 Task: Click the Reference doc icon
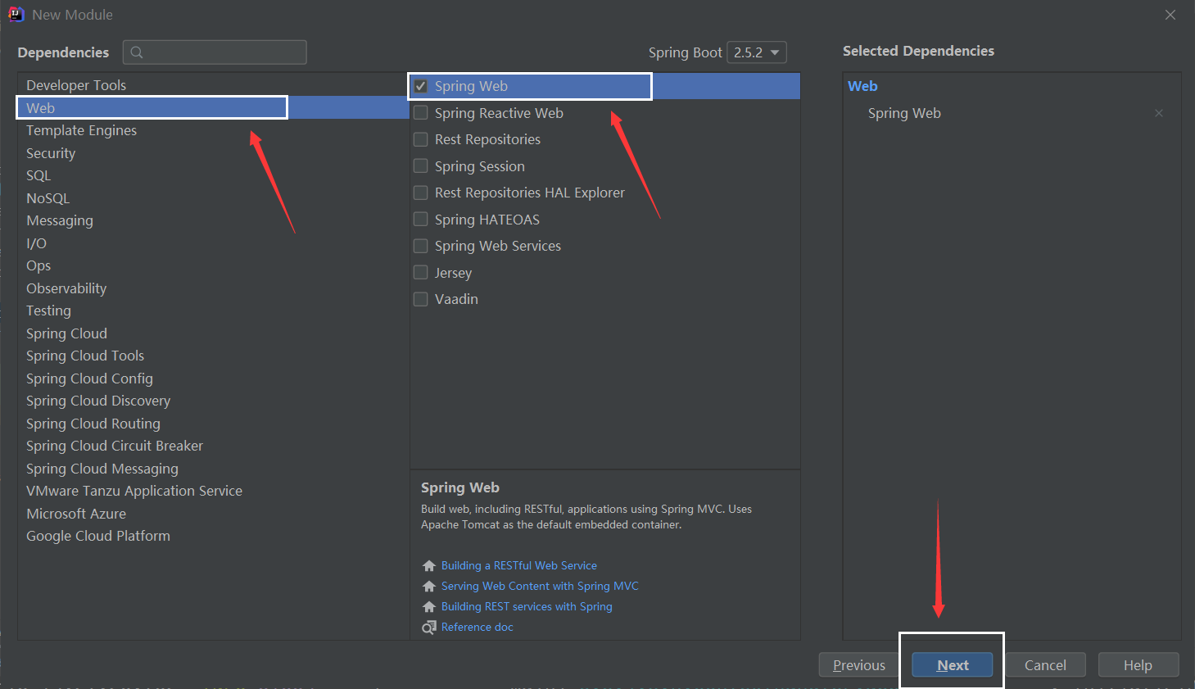429,628
